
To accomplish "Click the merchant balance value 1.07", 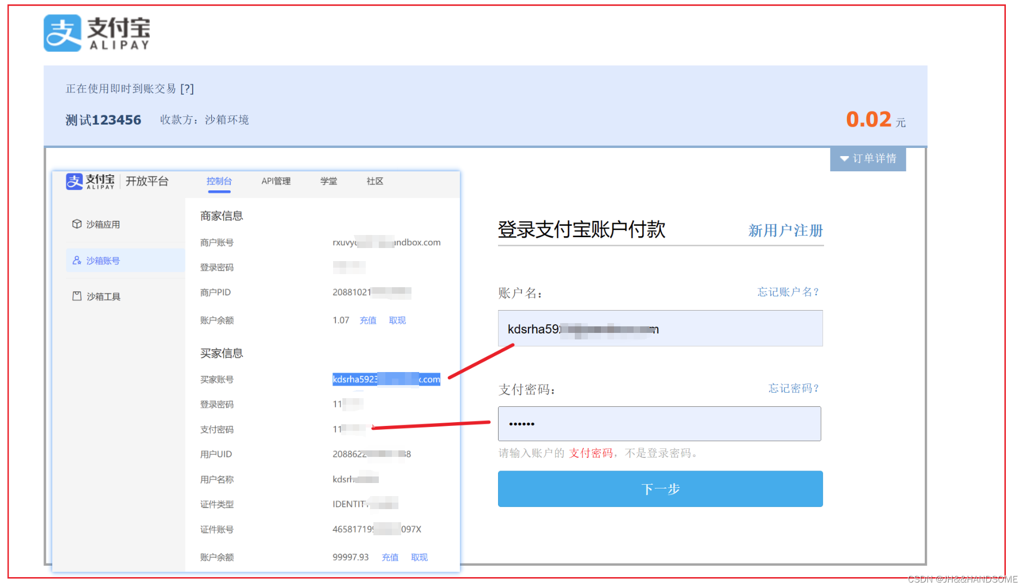I will pyautogui.click(x=341, y=320).
